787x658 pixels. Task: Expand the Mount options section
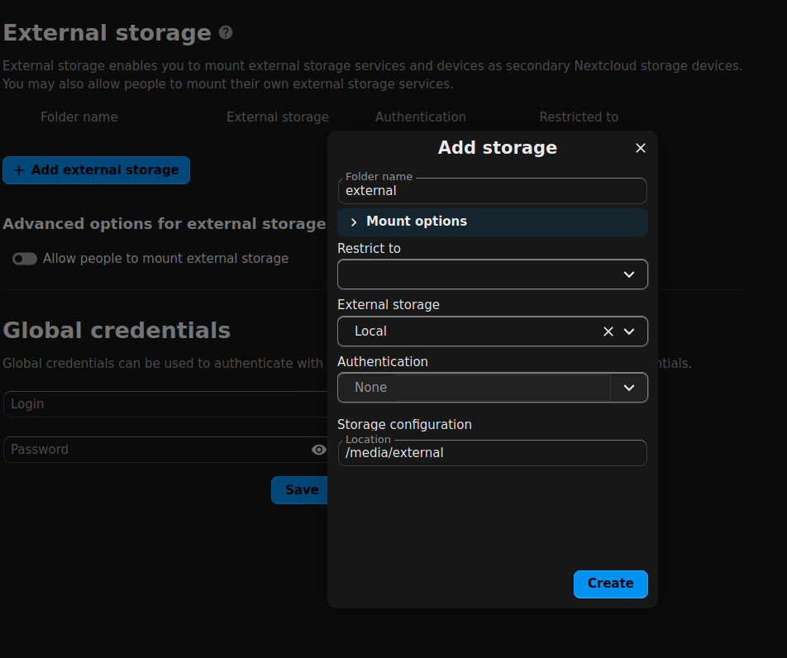[x=417, y=222]
